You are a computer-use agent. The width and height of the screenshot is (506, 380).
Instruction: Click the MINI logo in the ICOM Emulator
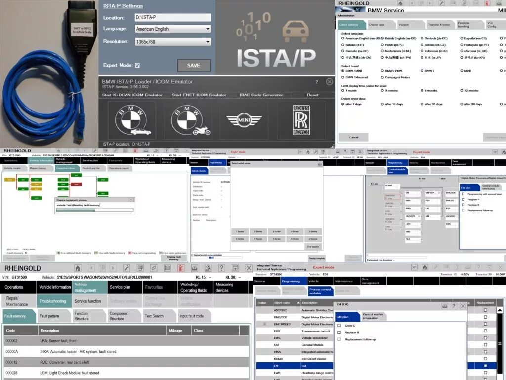coord(243,119)
